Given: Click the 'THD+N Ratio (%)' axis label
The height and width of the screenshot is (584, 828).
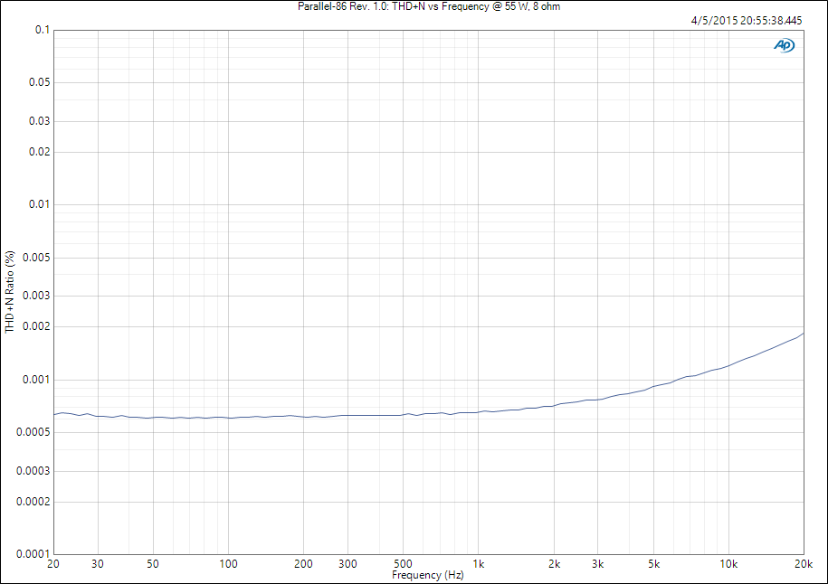Looking at the screenshot, I should point(10,292).
